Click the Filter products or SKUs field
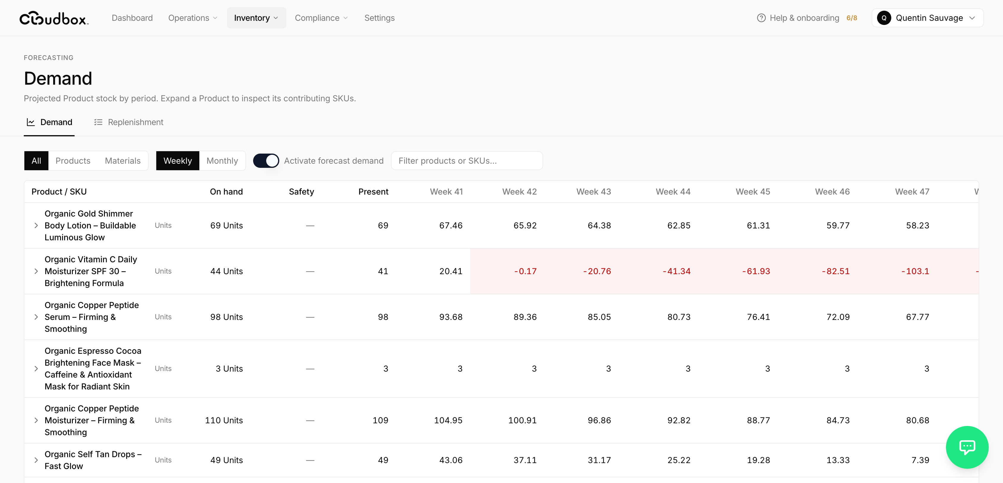 pos(466,161)
